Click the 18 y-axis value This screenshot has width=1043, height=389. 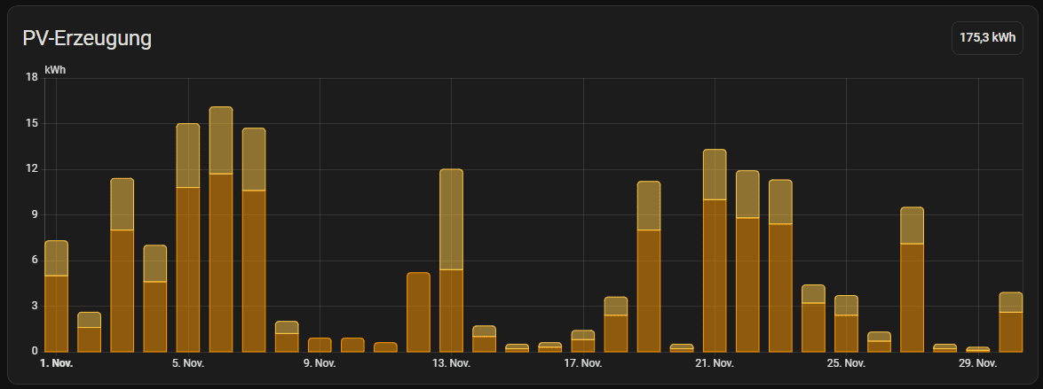[32, 78]
